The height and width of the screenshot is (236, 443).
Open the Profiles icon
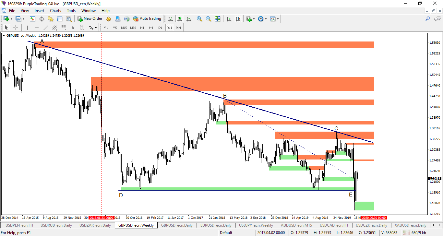point(18,19)
